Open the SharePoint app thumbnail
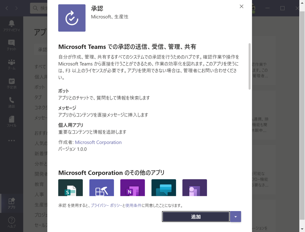This screenshot has height=232, width=305. click(x=70, y=188)
